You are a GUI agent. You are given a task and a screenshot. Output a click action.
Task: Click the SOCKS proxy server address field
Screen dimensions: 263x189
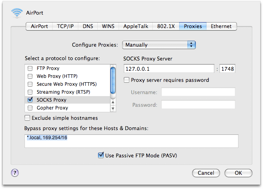point(169,69)
